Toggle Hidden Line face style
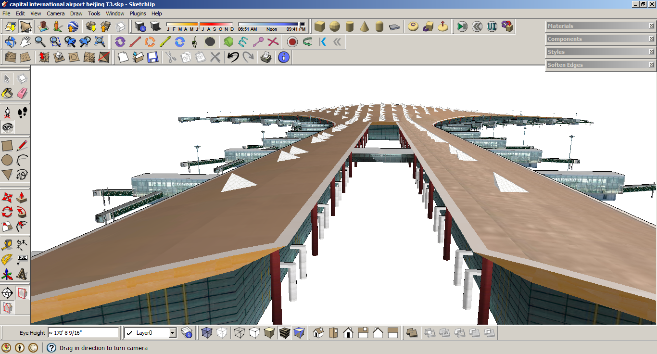Viewport: 657px width, 354px height. point(254,332)
